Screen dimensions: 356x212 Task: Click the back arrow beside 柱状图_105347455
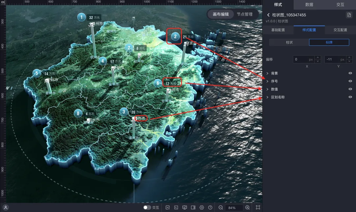(x=268, y=15)
